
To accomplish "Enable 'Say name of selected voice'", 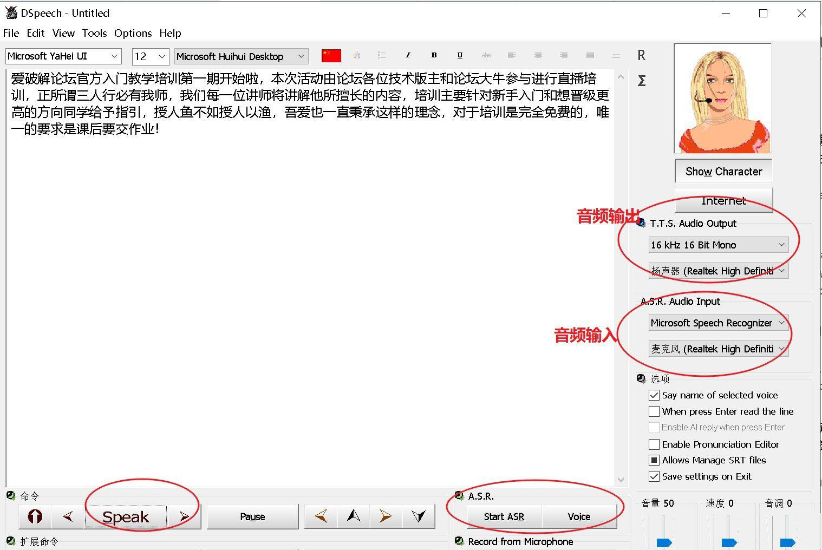I will click(654, 395).
